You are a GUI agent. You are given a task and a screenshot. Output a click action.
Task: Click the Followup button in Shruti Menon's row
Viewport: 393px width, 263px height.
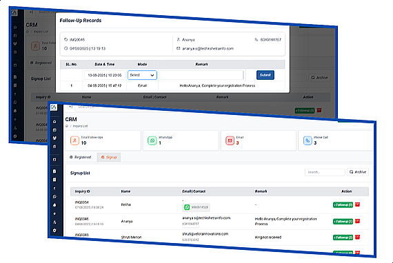(x=343, y=238)
